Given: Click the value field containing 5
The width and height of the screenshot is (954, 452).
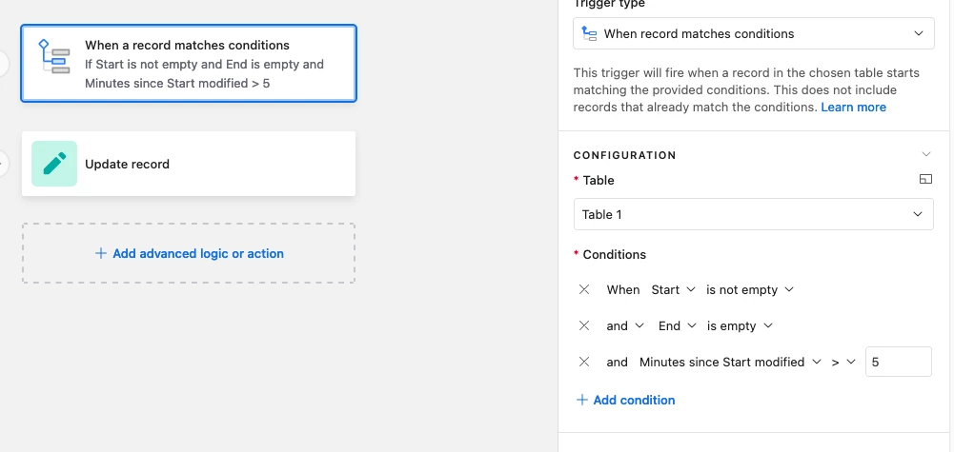Looking at the screenshot, I should (x=898, y=363).
